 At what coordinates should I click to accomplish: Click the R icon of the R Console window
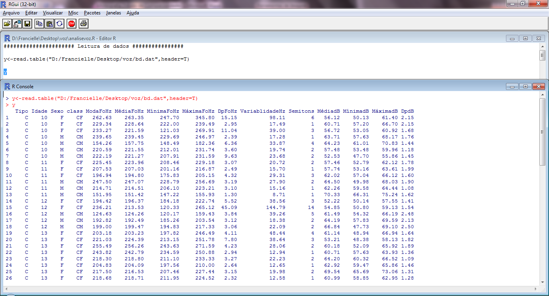[7, 86]
